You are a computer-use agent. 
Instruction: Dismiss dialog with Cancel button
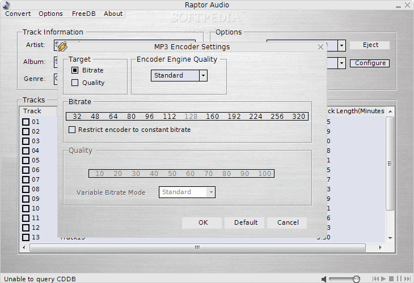(x=288, y=222)
